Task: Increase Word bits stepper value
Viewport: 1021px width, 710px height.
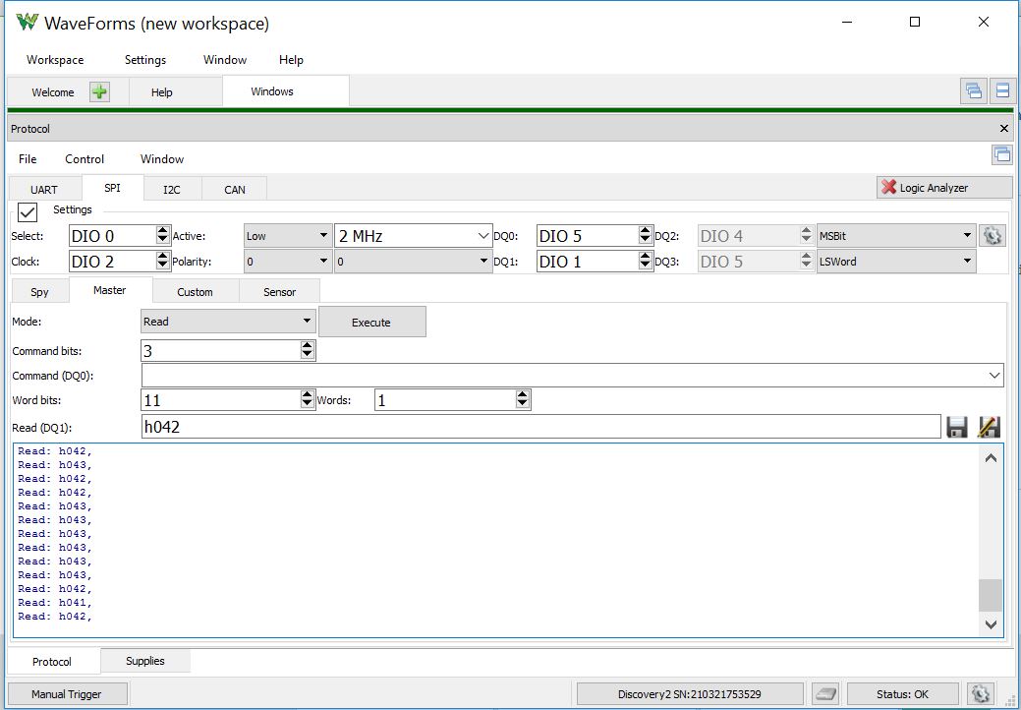Action: pos(308,394)
